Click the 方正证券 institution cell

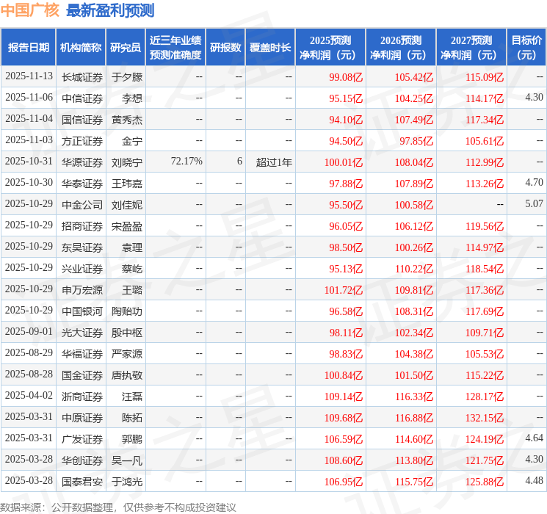pos(82,141)
